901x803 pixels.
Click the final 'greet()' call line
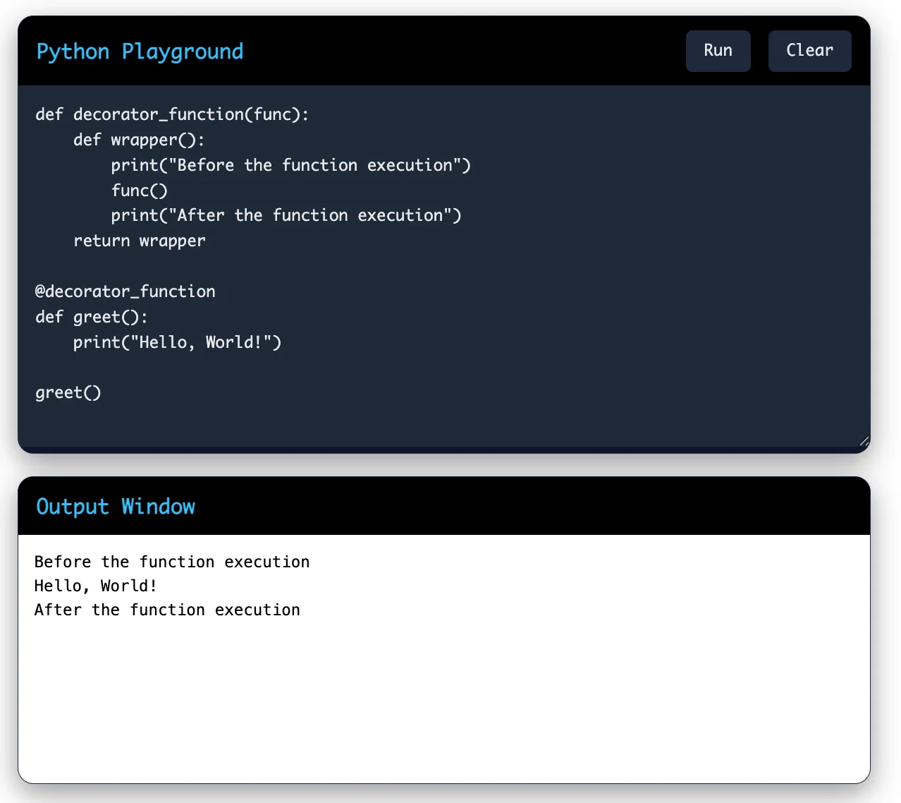[68, 392]
